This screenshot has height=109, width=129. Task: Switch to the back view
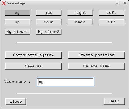(80, 22)
